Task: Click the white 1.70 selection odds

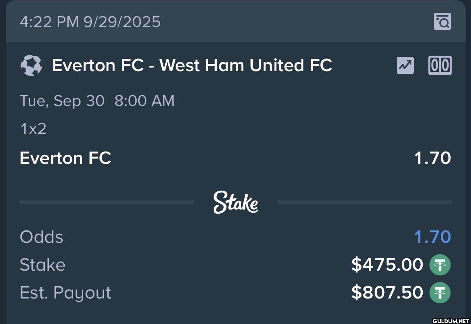Action: [x=433, y=158]
